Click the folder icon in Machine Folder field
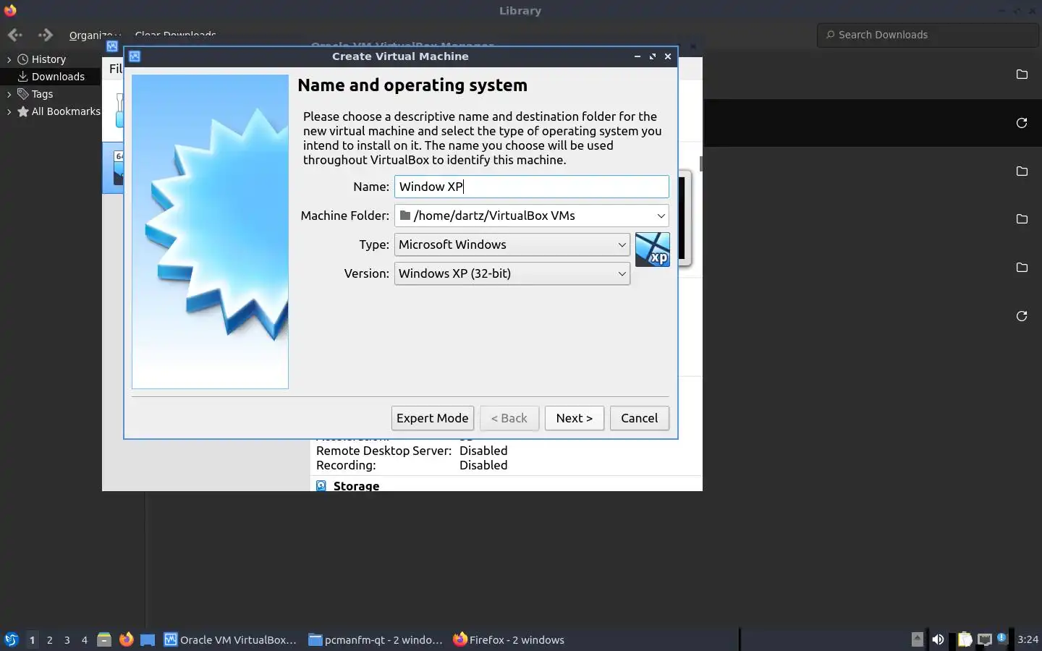Viewport: 1042px width, 651px height. click(405, 216)
